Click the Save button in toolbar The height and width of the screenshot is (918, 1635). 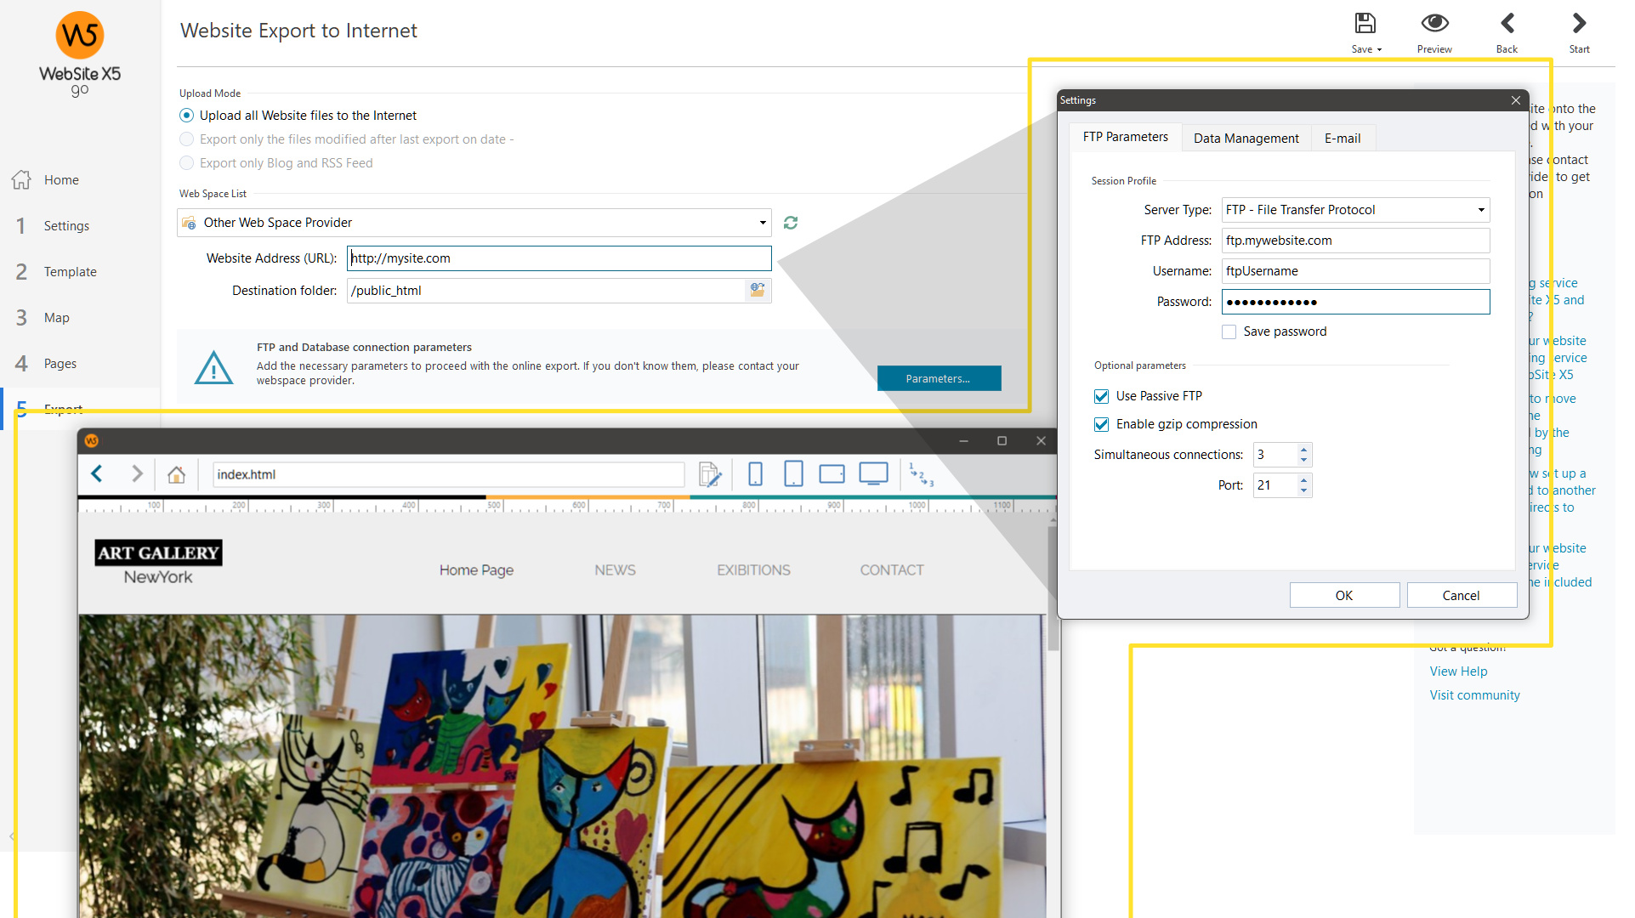(x=1365, y=31)
